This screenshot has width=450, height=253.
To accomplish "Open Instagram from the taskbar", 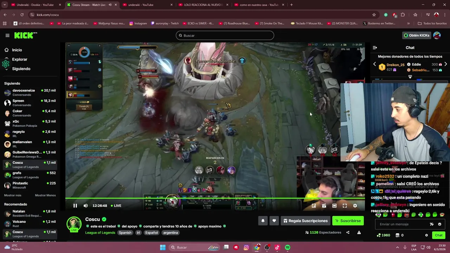I will pyautogui.click(x=246, y=247).
